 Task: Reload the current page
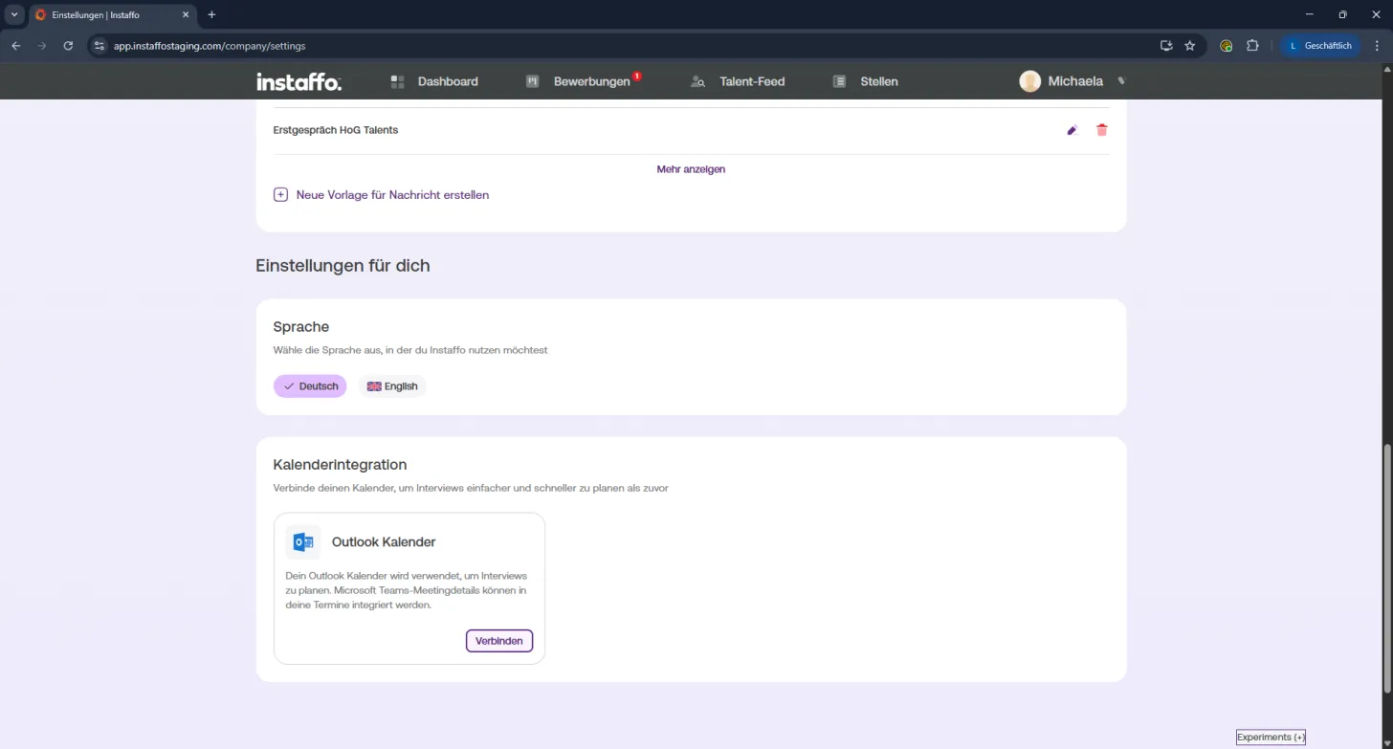[x=68, y=45]
